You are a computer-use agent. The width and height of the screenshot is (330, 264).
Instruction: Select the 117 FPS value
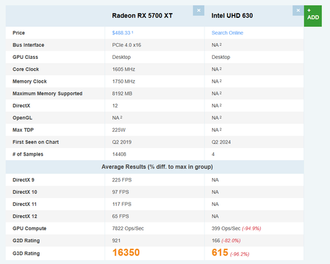[121, 204]
